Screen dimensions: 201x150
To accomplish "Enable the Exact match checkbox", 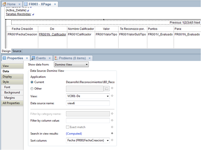I will (68, 127).
